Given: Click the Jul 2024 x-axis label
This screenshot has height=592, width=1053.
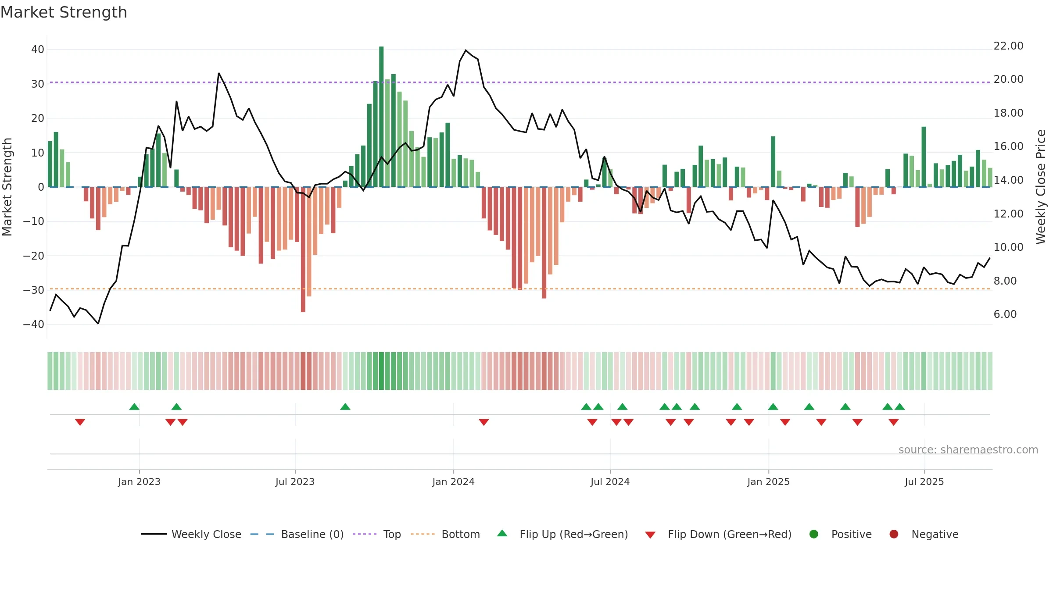Looking at the screenshot, I should pos(610,481).
